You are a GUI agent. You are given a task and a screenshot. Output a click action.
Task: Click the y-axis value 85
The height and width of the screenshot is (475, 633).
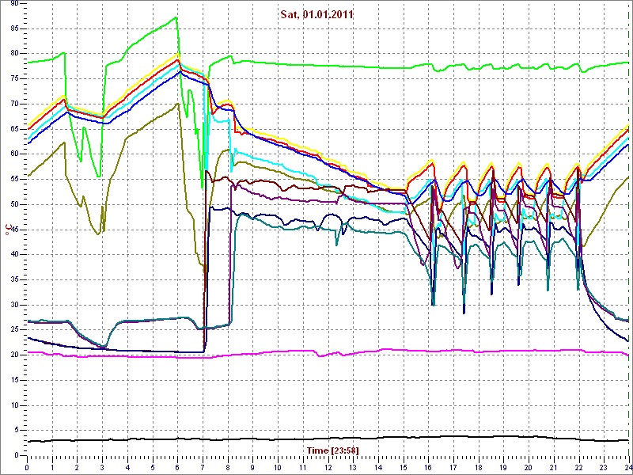coord(14,28)
